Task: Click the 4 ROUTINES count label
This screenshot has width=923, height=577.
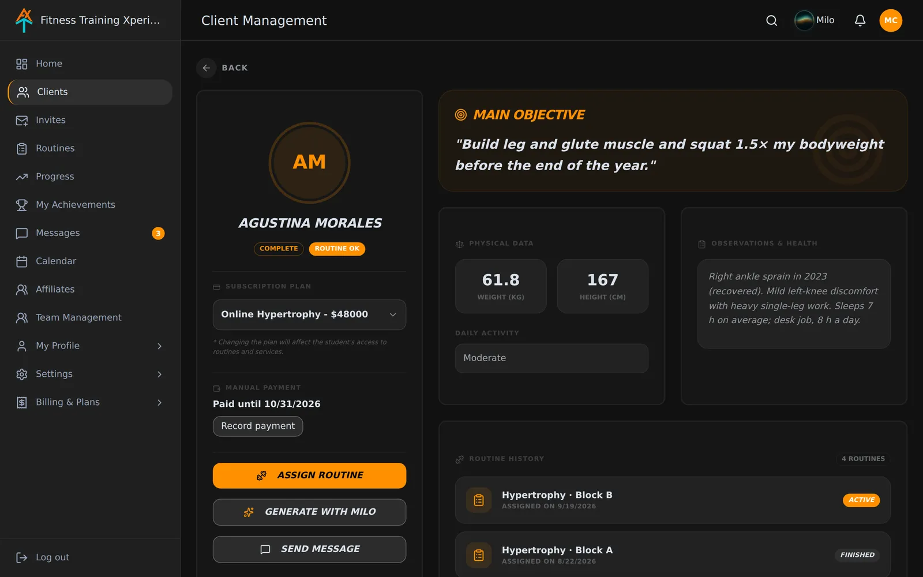Action: point(863,459)
